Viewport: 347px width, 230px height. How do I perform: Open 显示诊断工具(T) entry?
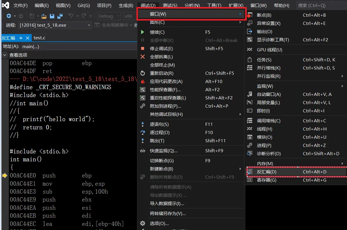pos(296,40)
